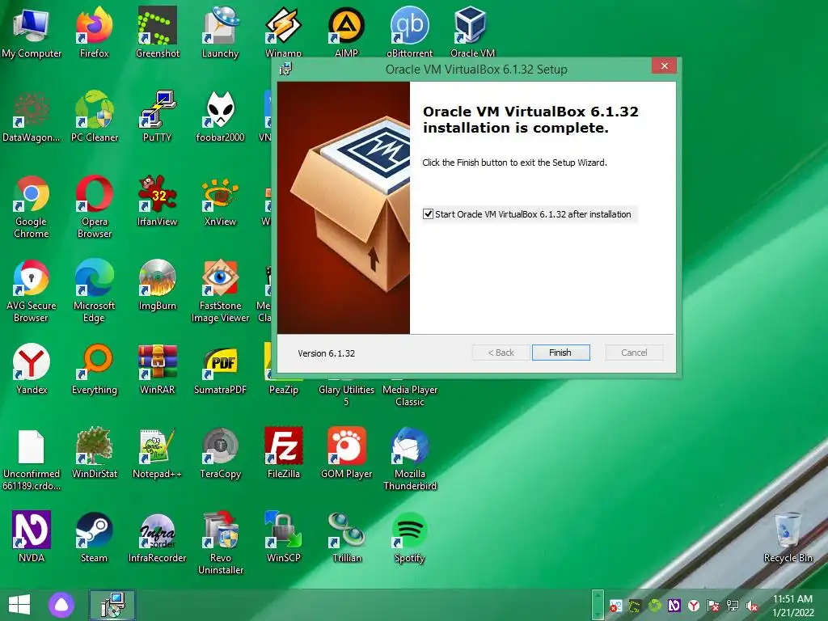Select the GOM Player desktop shortcut
Image resolution: width=828 pixels, height=621 pixels.
(x=346, y=453)
